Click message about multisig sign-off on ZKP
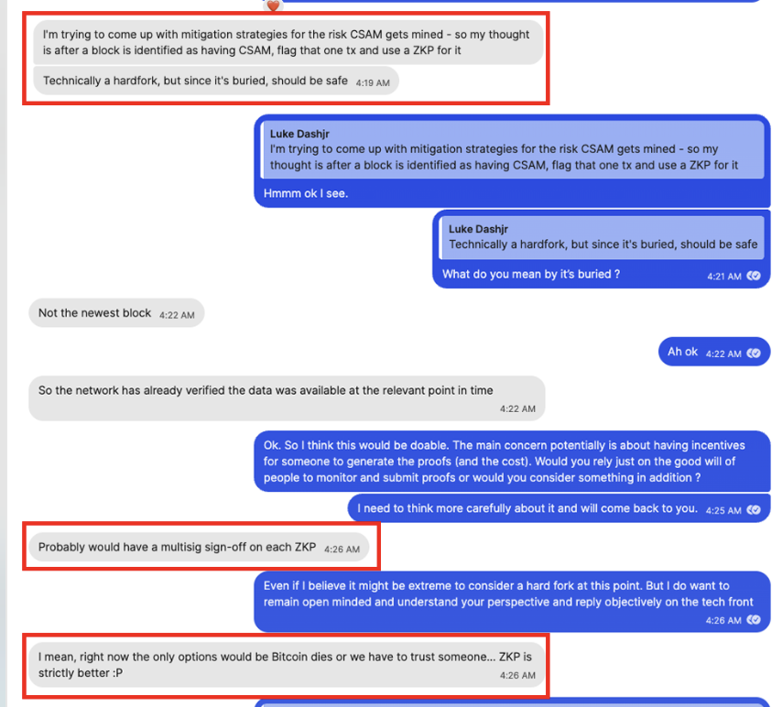Screen dimensions: 782x707 (199, 548)
